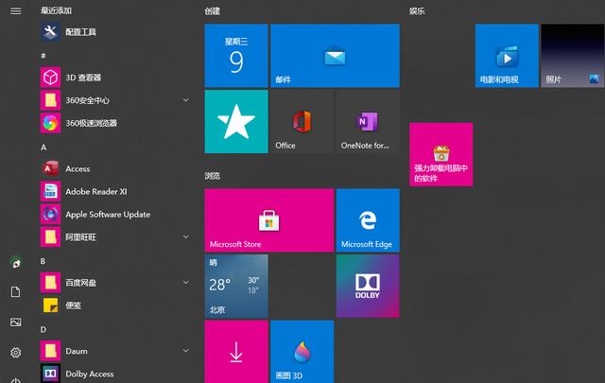
Task: Open 强力卸载电脑中的软件 tile
Action: (441, 154)
